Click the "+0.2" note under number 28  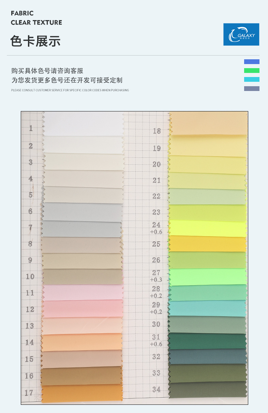pyautogui.click(x=157, y=296)
